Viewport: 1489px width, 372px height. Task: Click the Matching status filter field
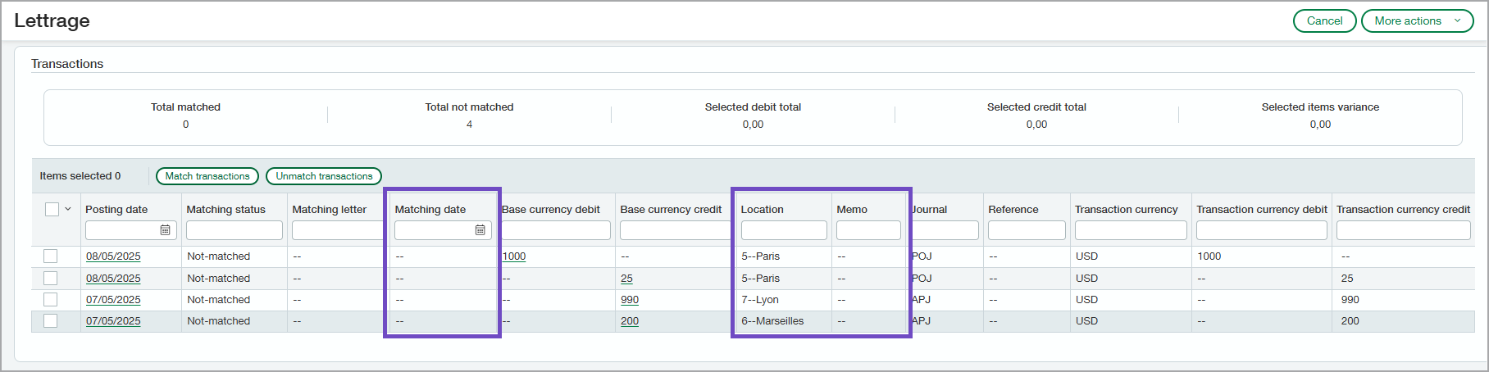[234, 230]
